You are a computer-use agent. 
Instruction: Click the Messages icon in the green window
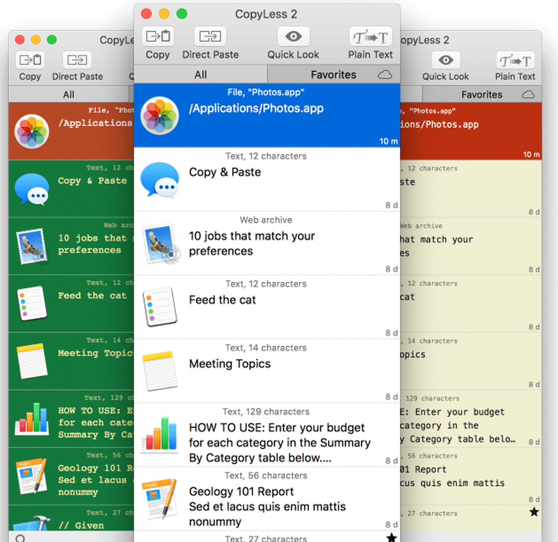[x=32, y=189]
